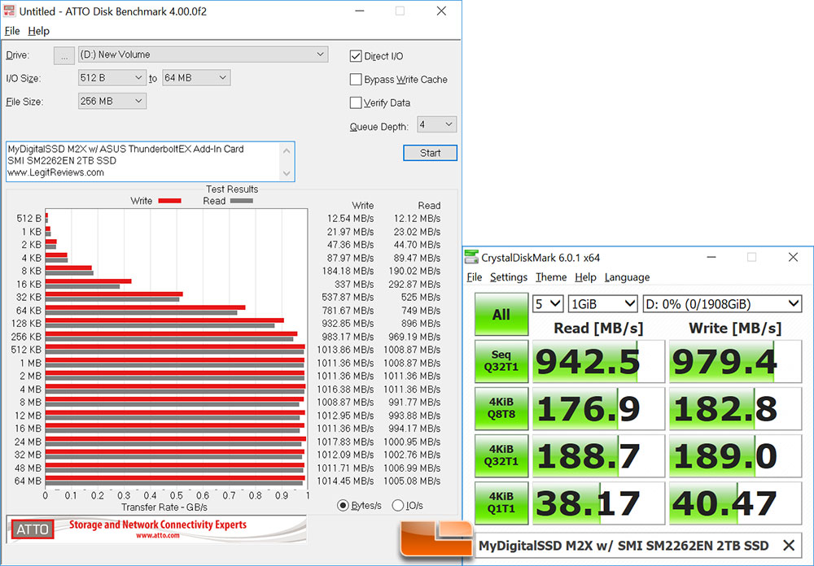Click inside the ATTO description text box
The height and width of the screenshot is (566, 814).
pos(151,161)
